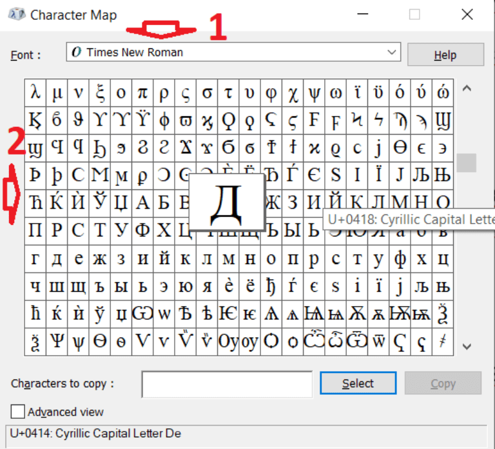The width and height of the screenshot is (495, 449).
Task: Select the capital Ћ cell
Action: 35,203
